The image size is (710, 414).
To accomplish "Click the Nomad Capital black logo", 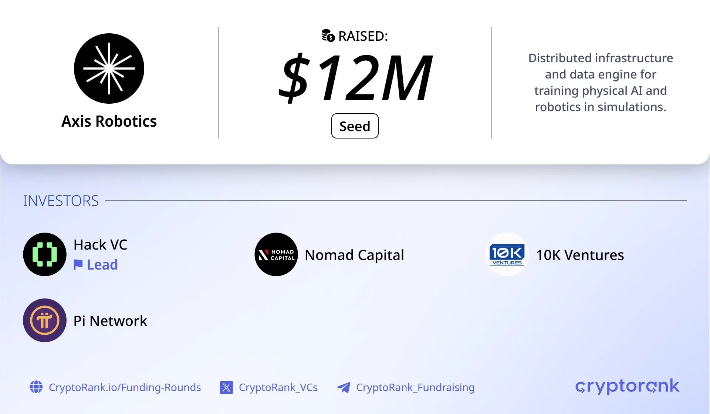I will click(x=276, y=254).
